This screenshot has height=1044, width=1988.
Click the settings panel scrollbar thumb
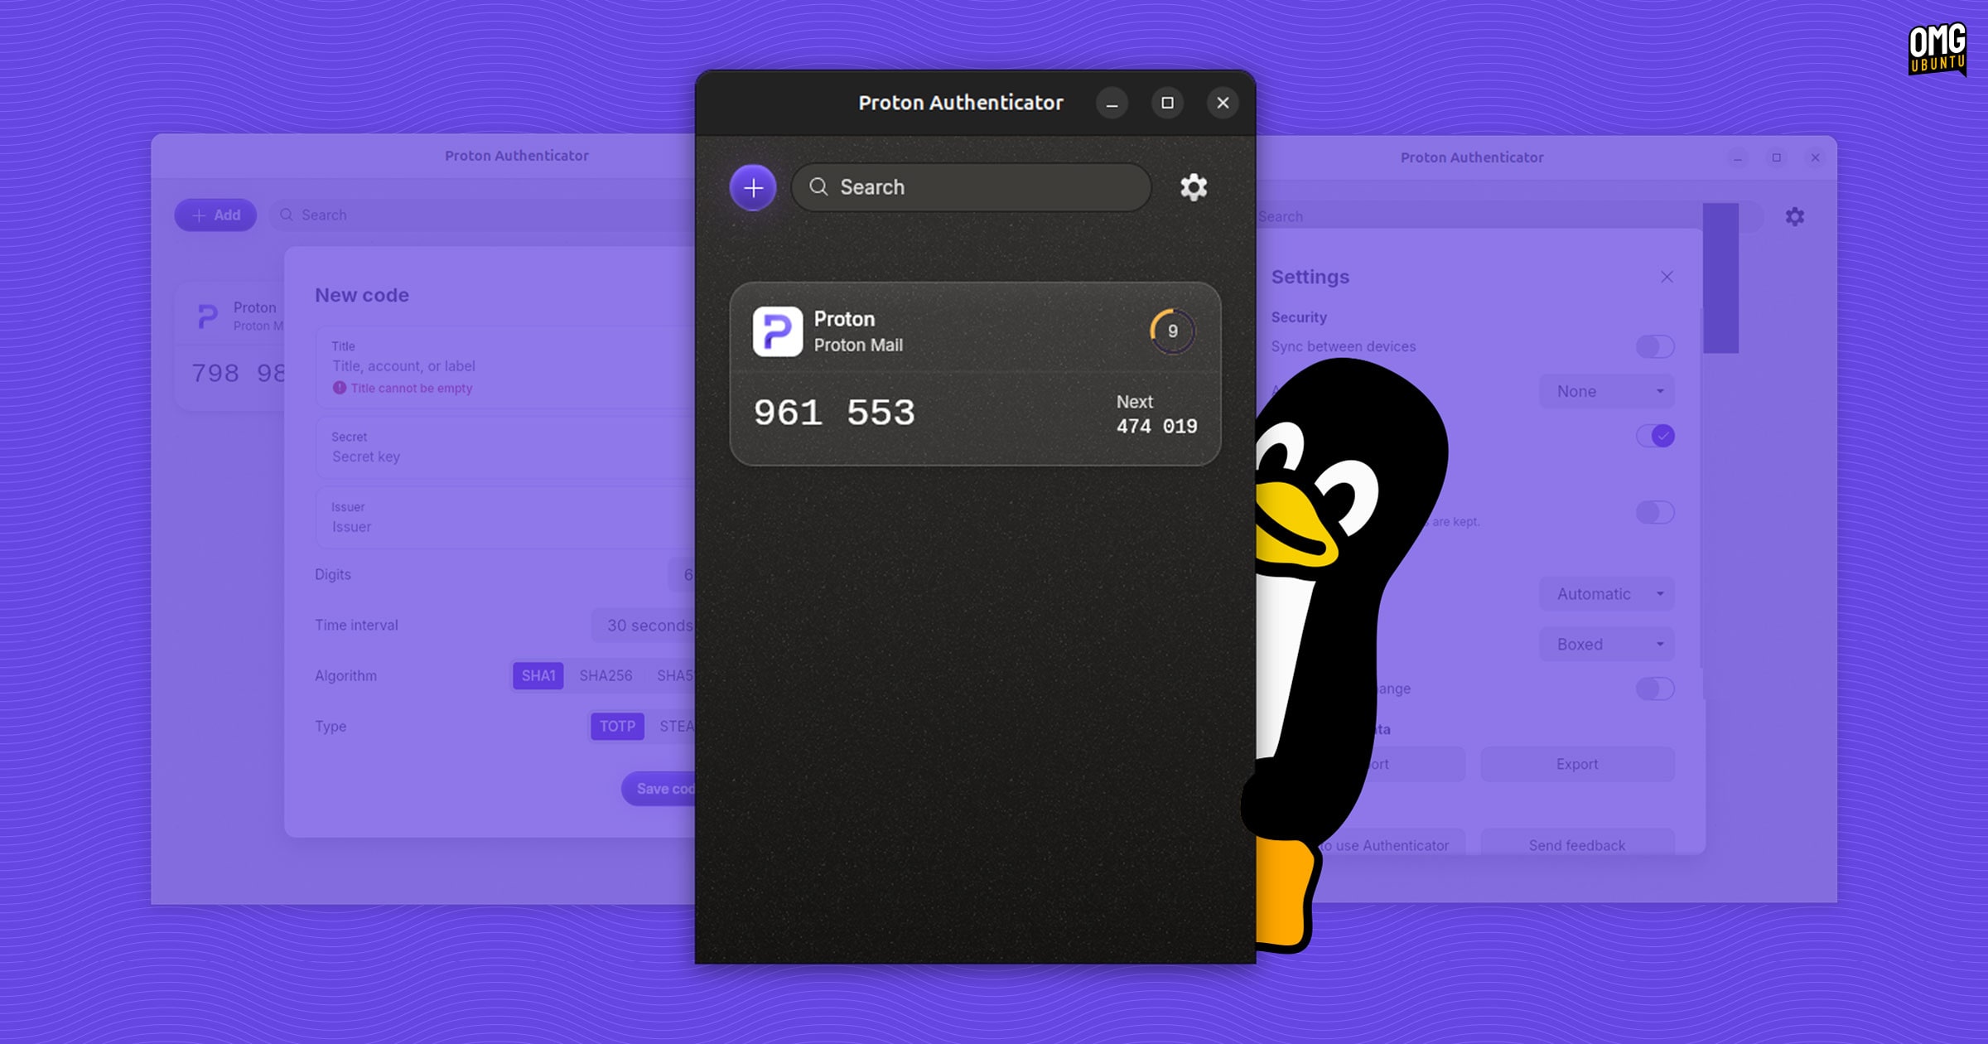pos(1720,278)
